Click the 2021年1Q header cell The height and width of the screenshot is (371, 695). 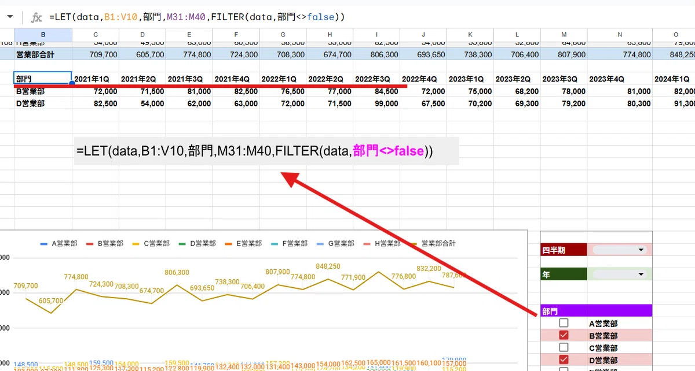tap(96, 79)
